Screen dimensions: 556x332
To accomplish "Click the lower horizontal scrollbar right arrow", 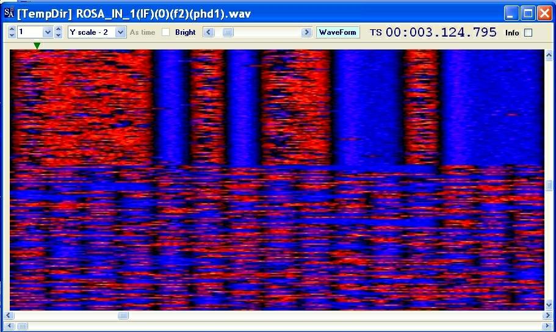I will [x=547, y=326].
